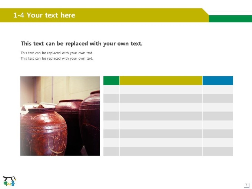Select the last row's right column cell
The width and height of the screenshot is (252, 189).
(x=218, y=152)
